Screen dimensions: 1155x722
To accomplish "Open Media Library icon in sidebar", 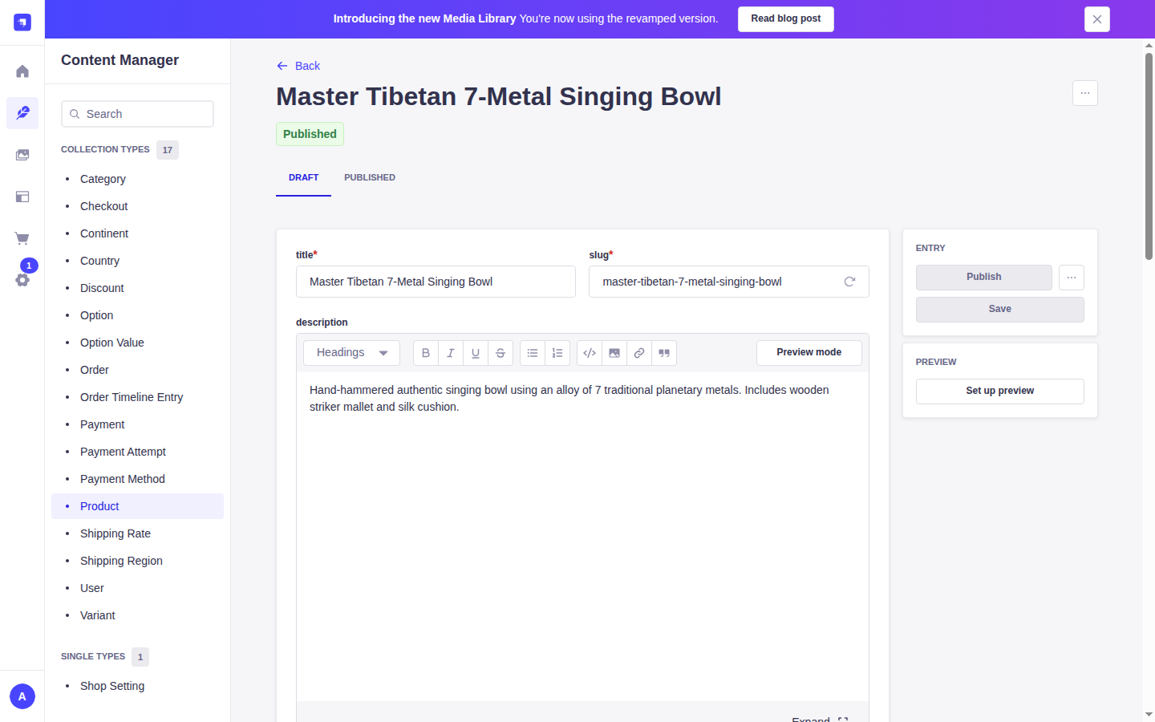I will [x=22, y=155].
